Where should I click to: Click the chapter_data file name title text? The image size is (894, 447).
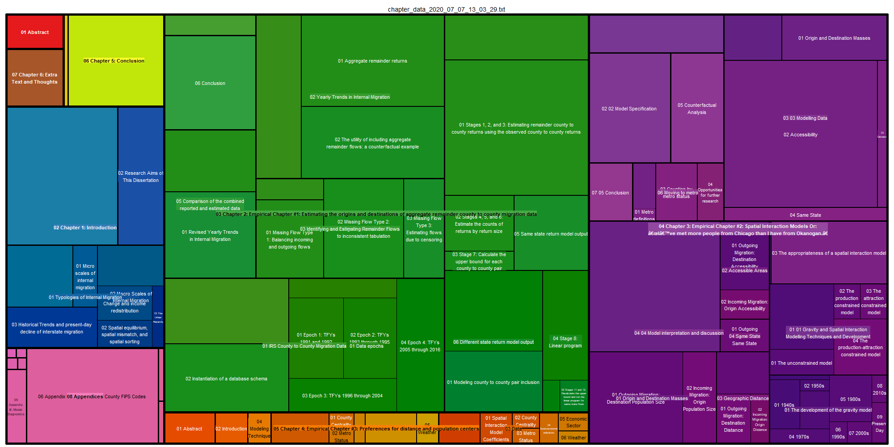click(447, 9)
